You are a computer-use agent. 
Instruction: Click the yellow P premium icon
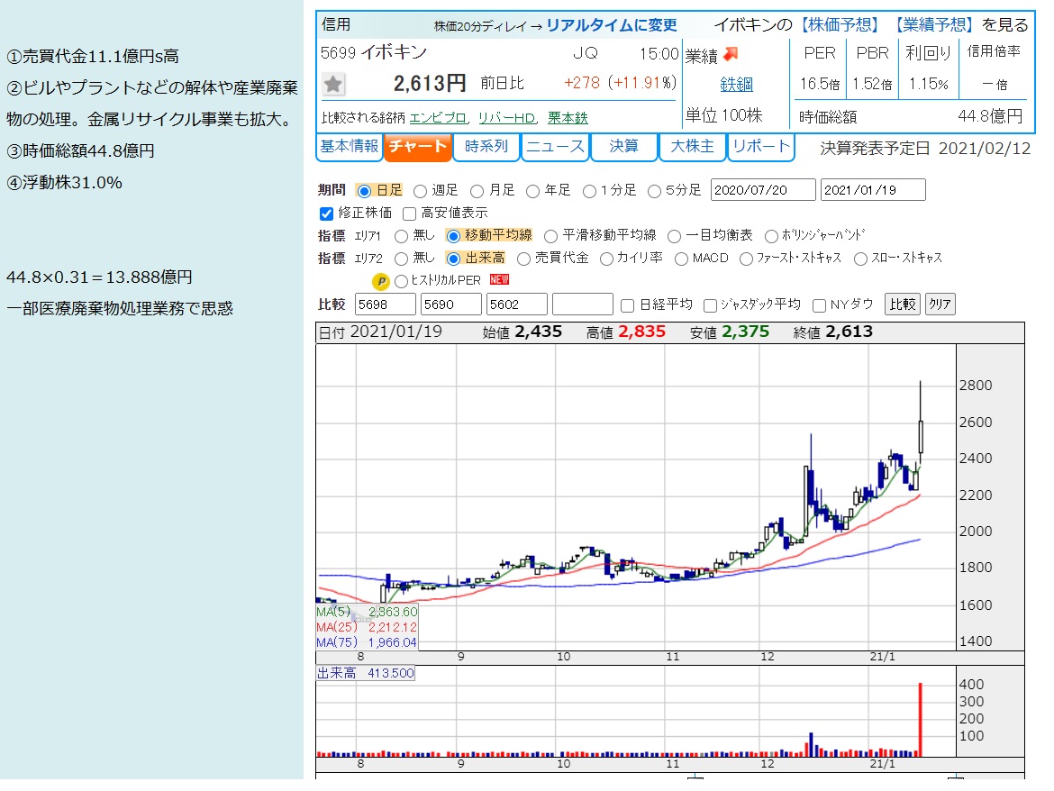pyautogui.click(x=380, y=282)
